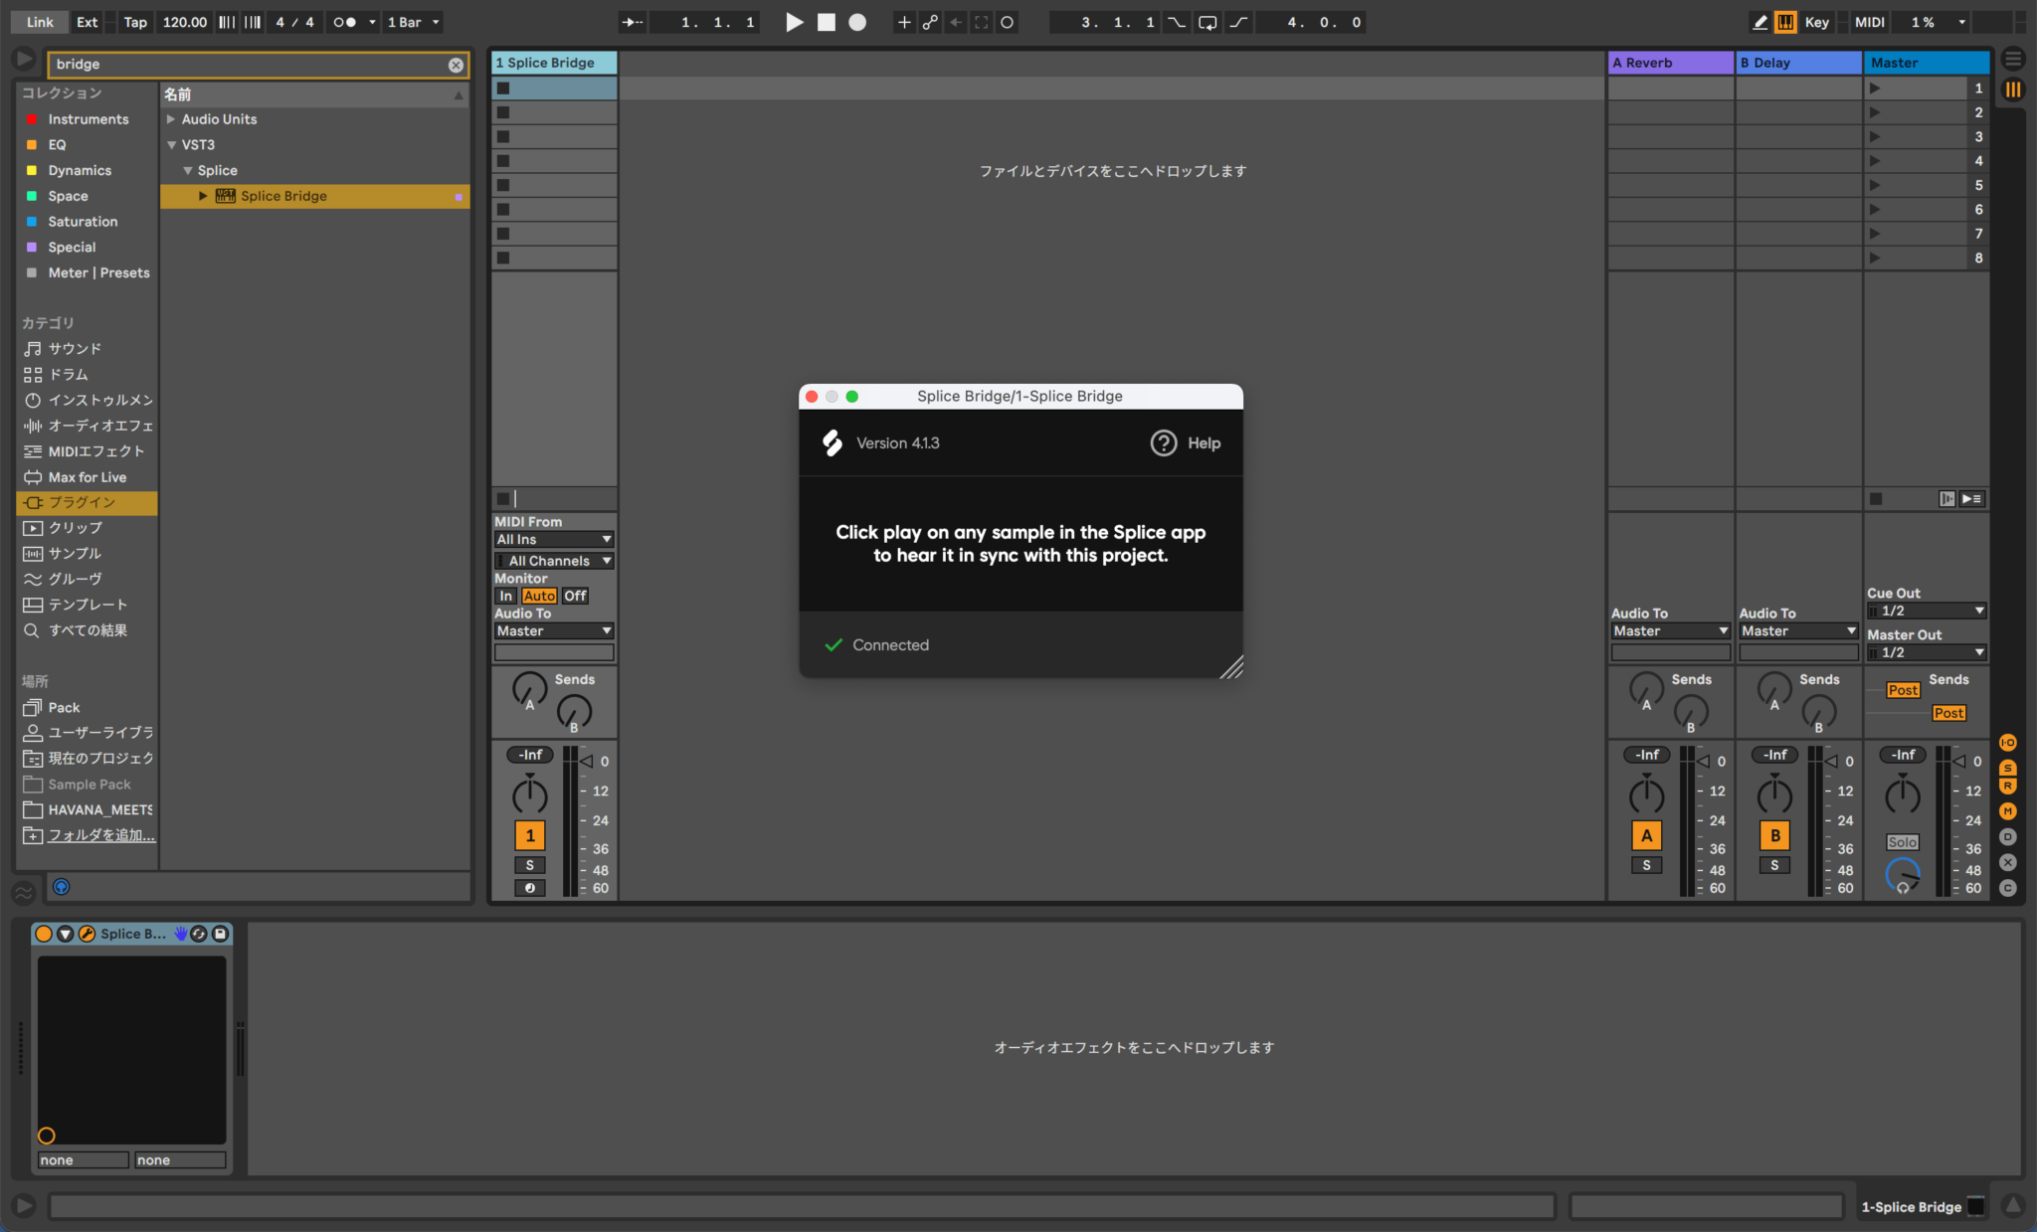Click the Splice Bridge device wrench icon
The height and width of the screenshot is (1232, 2037).
pyautogui.click(x=87, y=934)
